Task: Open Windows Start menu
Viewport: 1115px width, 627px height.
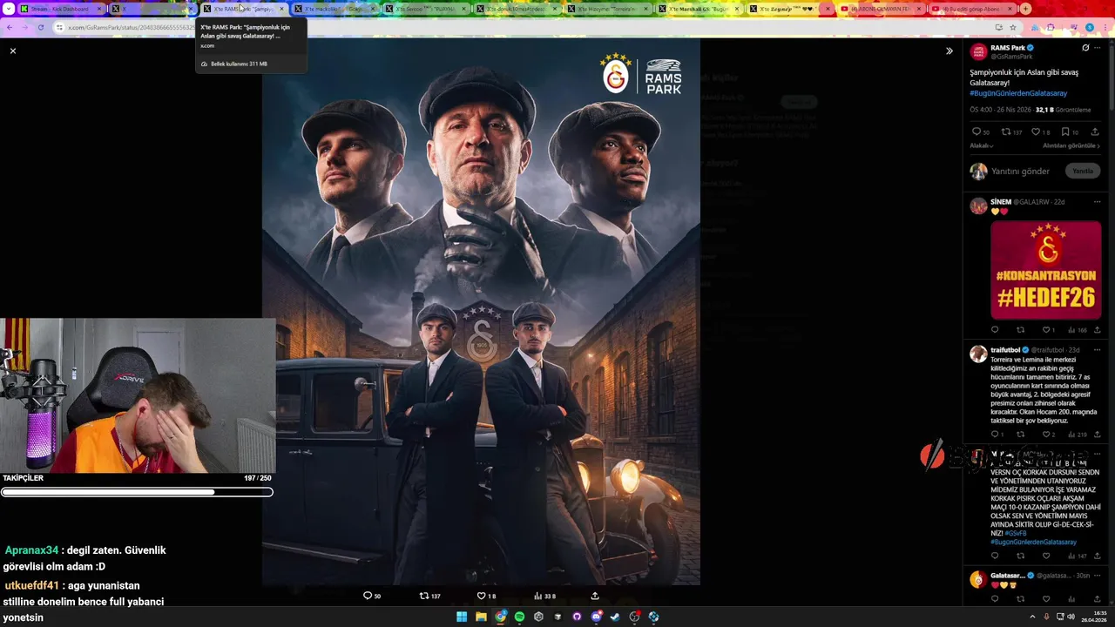Action: click(x=462, y=617)
